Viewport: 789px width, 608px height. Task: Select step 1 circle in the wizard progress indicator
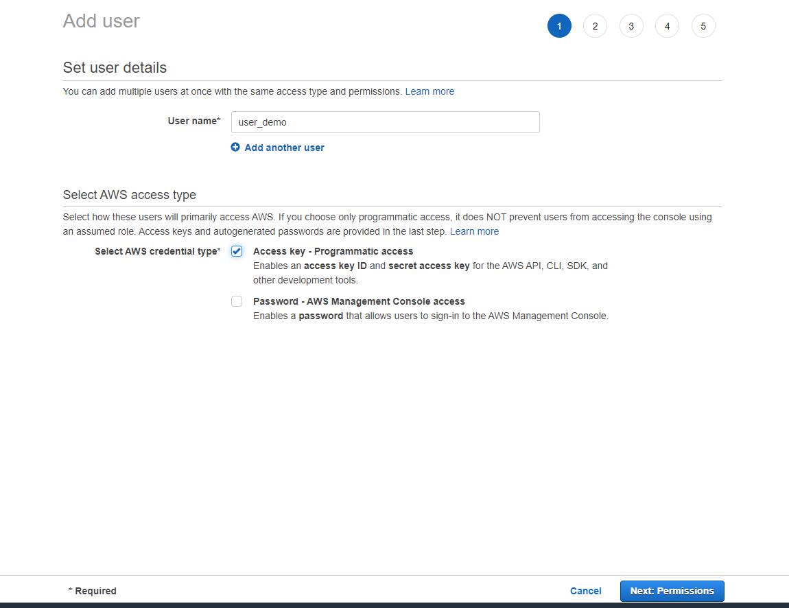pyautogui.click(x=559, y=25)
